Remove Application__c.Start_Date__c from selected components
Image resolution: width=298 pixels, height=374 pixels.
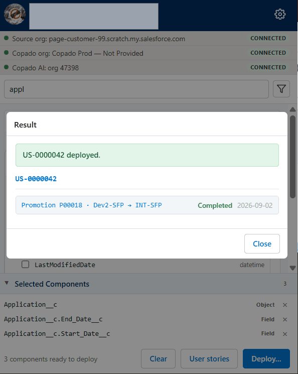tap(285, 334)
